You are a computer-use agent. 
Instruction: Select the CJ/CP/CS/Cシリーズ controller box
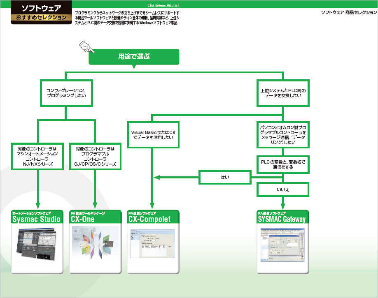tap(95, 157)
